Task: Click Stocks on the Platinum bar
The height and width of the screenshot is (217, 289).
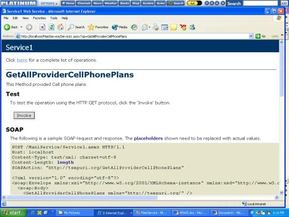Action: click(124, 3)
